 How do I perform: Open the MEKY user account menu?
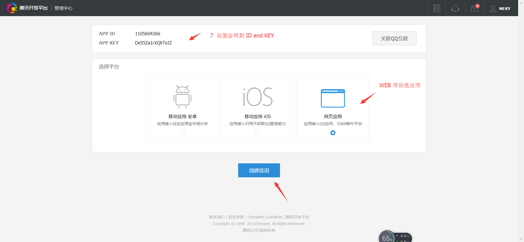pos(500,9)
